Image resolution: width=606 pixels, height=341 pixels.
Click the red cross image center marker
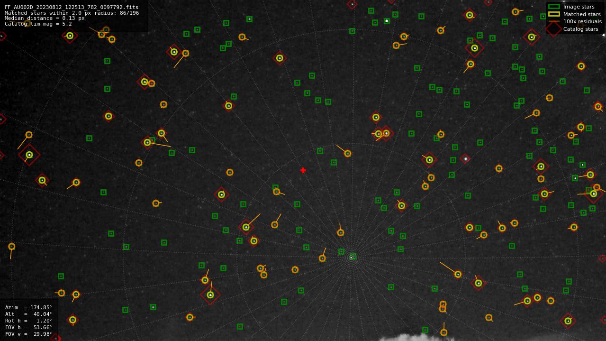pyautogui.click(x=303, y=170)
